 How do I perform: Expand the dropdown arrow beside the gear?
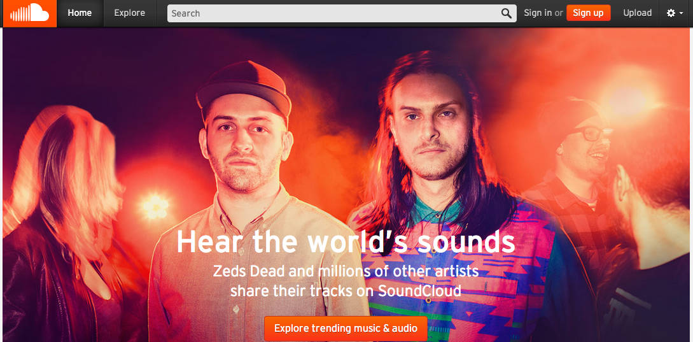pyautogui.click(x=681, y=13)
